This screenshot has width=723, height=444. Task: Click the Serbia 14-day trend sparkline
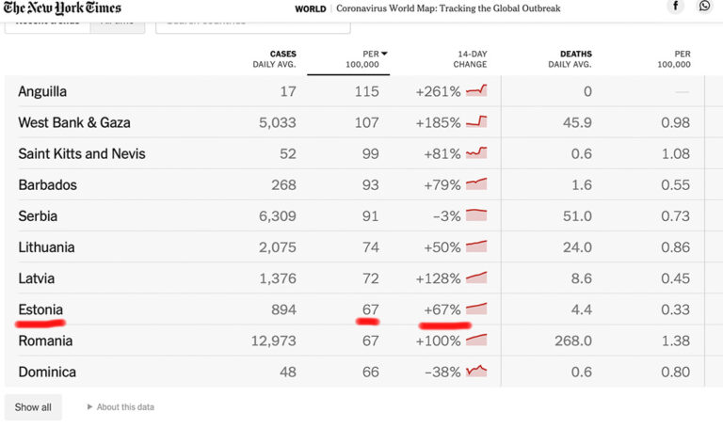click(477, 215)
